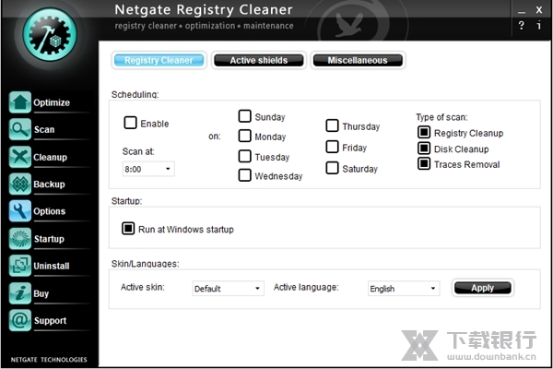Click the Netgate Technologies footer text
This screenshot has height=369, width=553.
[49, 360]
